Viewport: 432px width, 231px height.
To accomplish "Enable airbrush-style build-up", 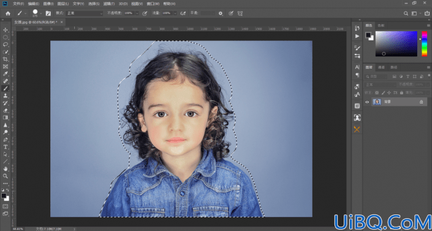I will [x=183, y=13].
